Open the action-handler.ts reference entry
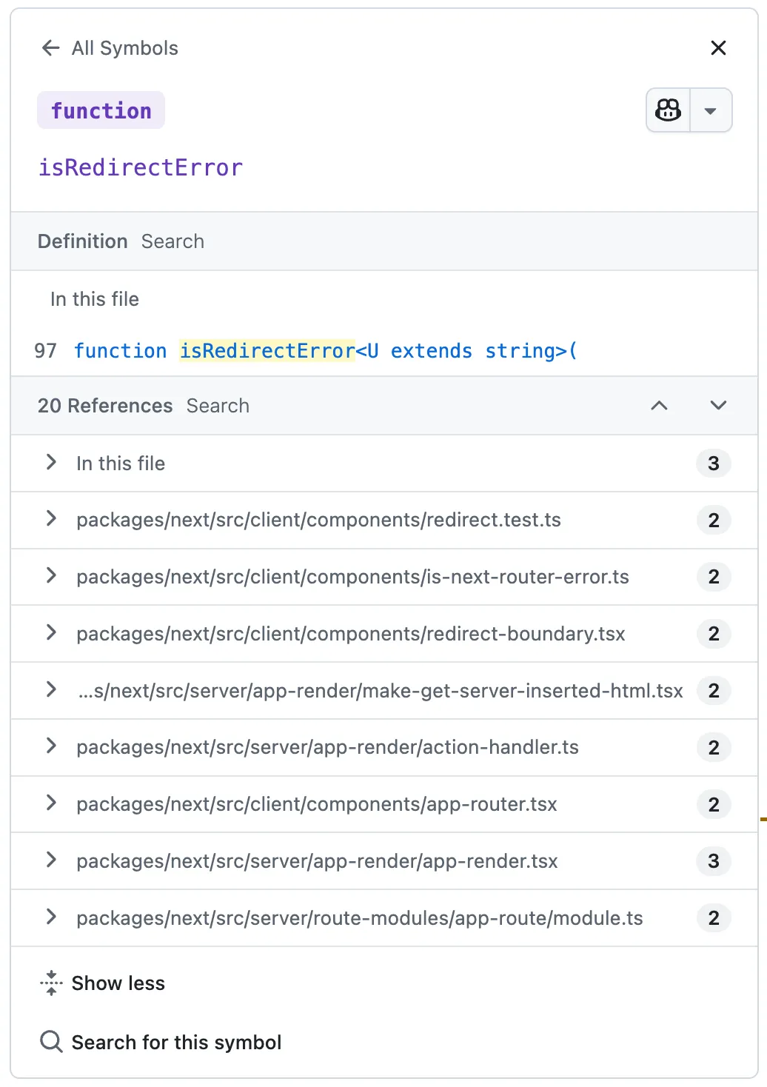767x1087 pixels. (384, 747)
